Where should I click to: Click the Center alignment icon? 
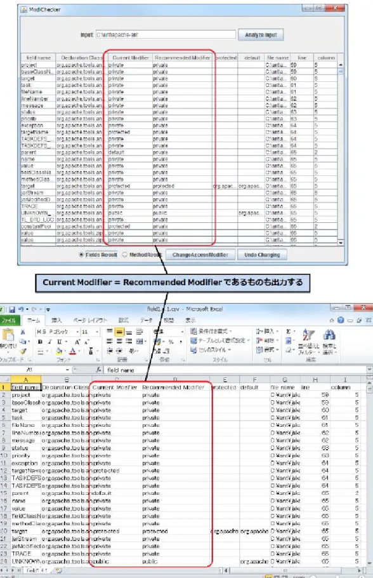tap(119, 342)
